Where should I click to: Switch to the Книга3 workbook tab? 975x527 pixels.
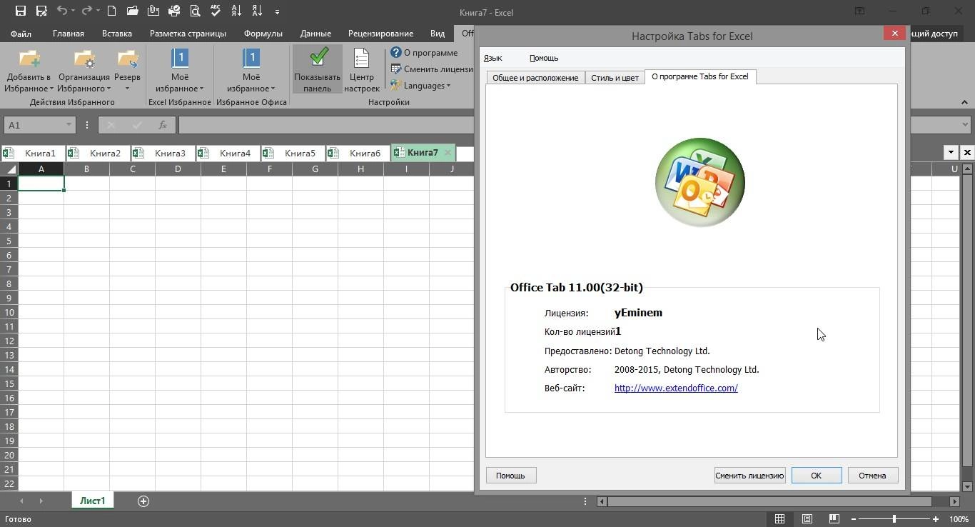tap(163, 153)
